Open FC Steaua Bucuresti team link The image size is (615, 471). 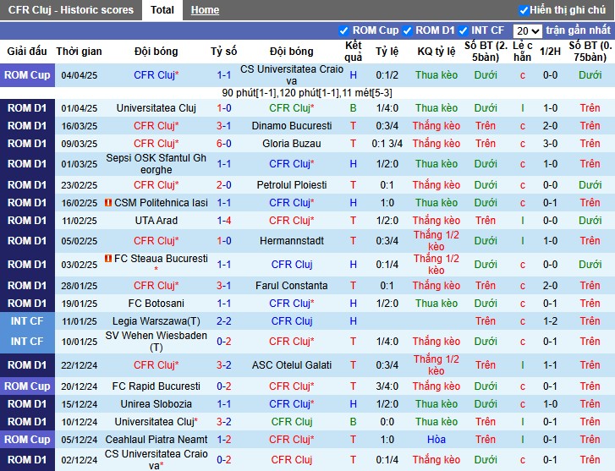(x=161, y=259)
